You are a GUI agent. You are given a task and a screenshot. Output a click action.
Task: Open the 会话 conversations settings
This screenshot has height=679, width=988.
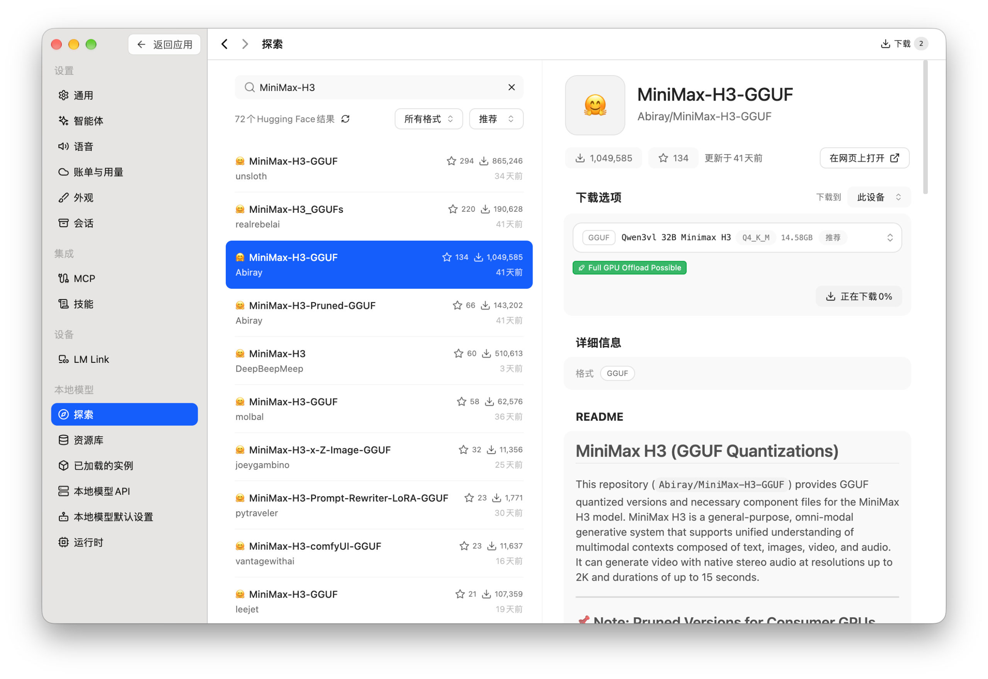point(124,223)
